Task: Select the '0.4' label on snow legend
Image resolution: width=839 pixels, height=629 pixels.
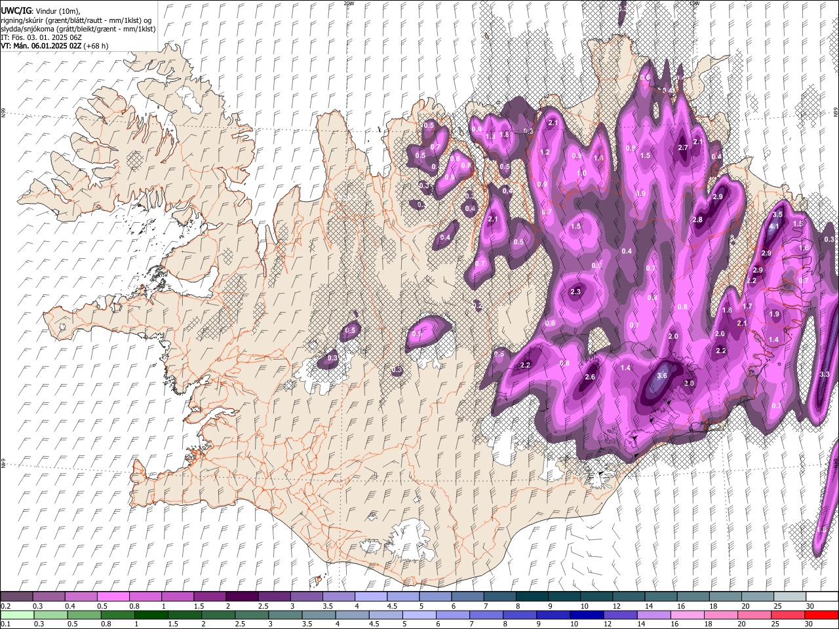Action: (x=70, y=605)
